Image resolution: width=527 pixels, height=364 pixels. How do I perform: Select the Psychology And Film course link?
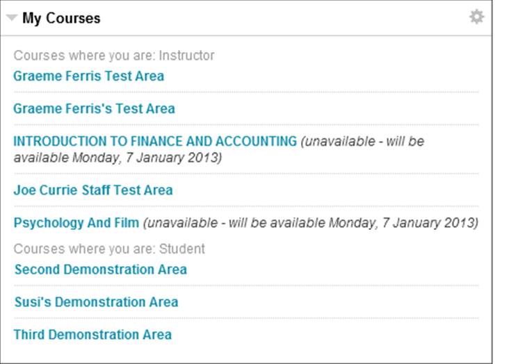point(76,222)
